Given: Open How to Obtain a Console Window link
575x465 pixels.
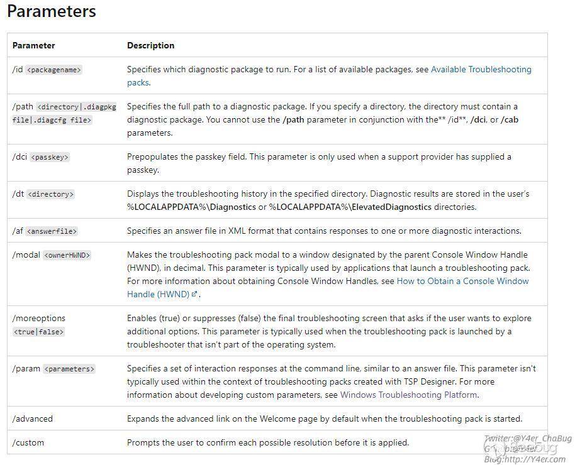Looking at the screenshot, I should (462, 281).
